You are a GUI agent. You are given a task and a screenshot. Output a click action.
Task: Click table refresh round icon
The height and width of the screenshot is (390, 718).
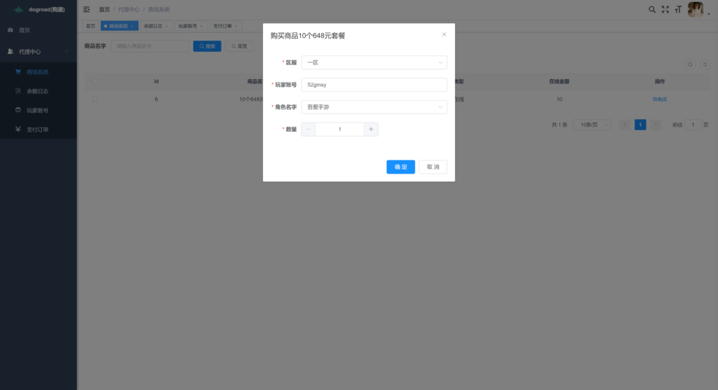click(705, 64)
